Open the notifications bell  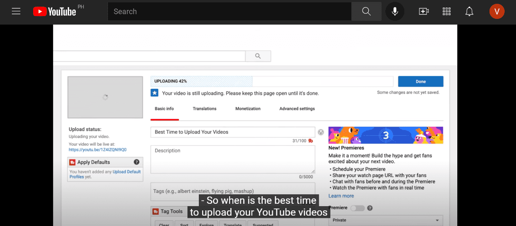[469, 11]
